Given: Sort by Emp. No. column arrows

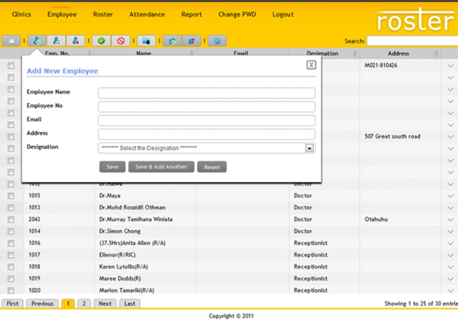Looking at the screenshot, I should 90,53.
